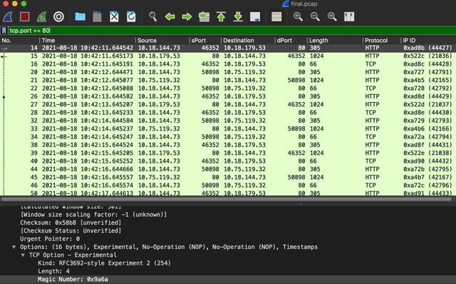Viewport: 456px width, 284px height.
Task: Collapse TCP Option - Experimental node
Action: [x=23, y=255]
